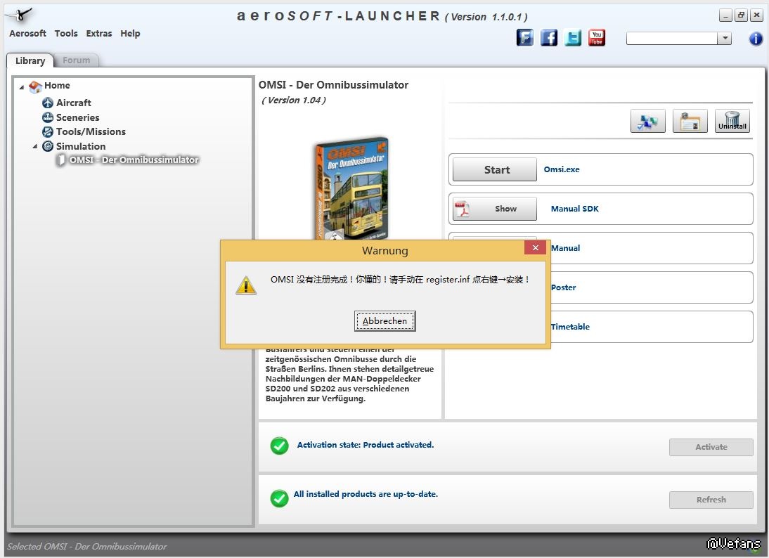Collapse the Simulation tree node
Screen dimensions: 769x558
(x=35, y=146)
